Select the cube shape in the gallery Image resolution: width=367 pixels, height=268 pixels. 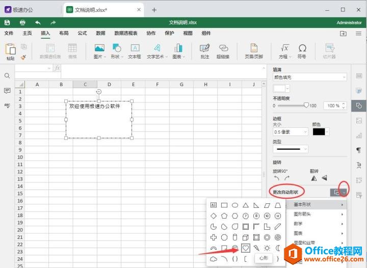tap(246, 237)
